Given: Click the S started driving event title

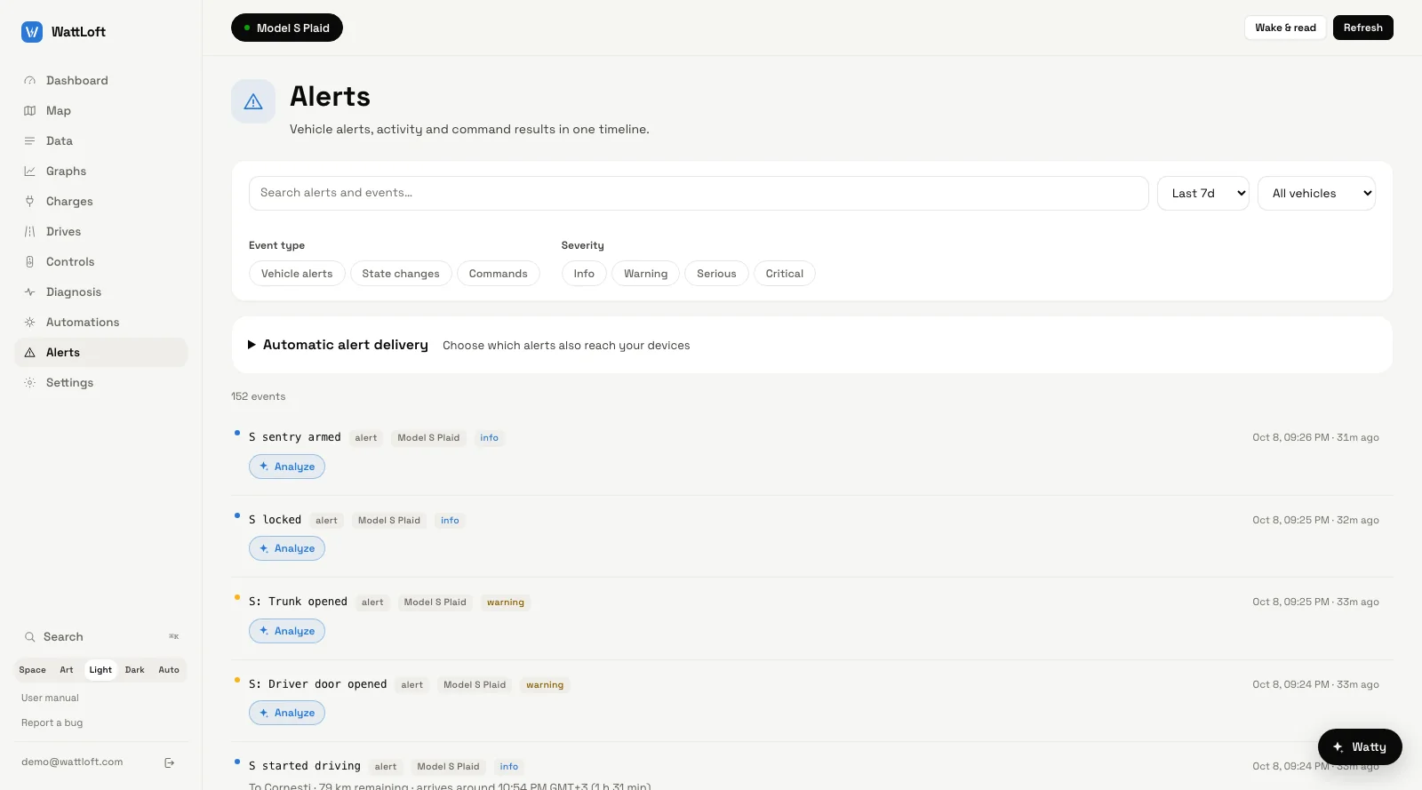Looking at the screenshot, I should [305, 766].
